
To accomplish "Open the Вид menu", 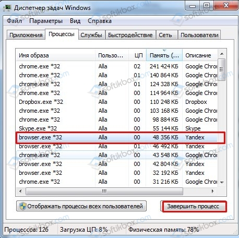I will (75, 21).
